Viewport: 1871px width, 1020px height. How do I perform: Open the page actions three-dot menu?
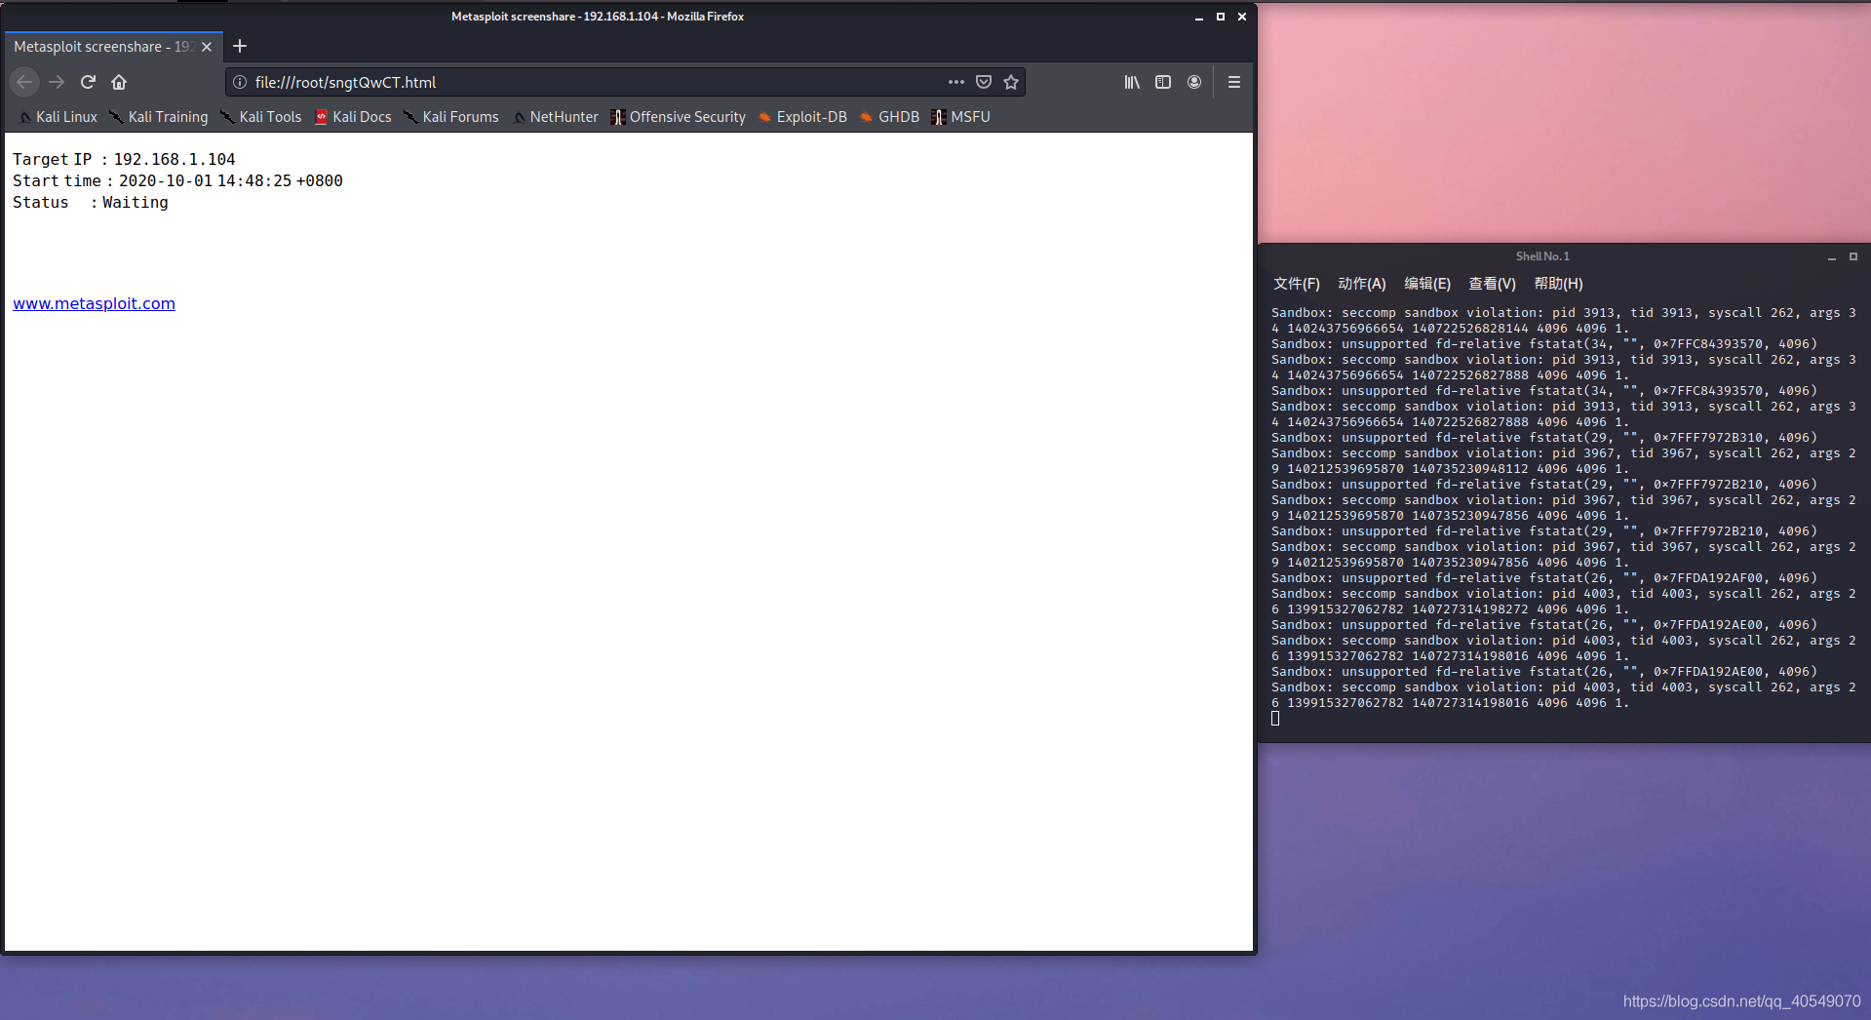coord(955,82)
